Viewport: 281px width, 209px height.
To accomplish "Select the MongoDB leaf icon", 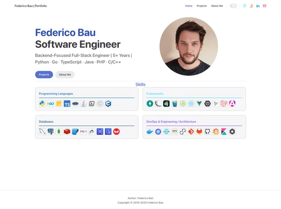I will pos(59,131).
